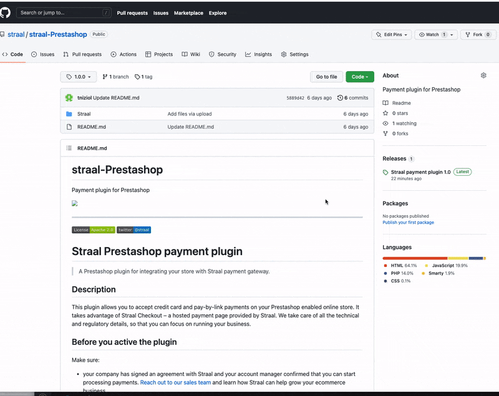Open the Update README.md commit message
Image resolution: width=499 pixels, height=396 pixels.
click(x=116, y=98)
